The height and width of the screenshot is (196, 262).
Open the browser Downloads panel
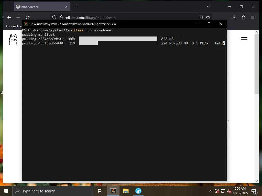(x=234, y=17)
